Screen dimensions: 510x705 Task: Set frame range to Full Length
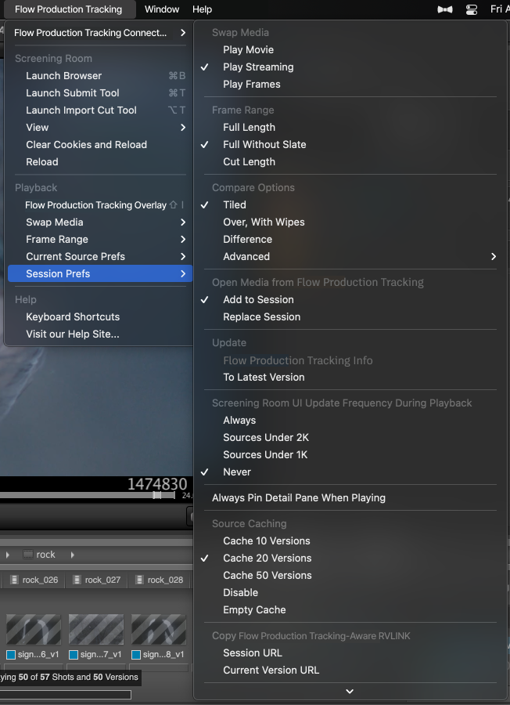click(350, 127)
